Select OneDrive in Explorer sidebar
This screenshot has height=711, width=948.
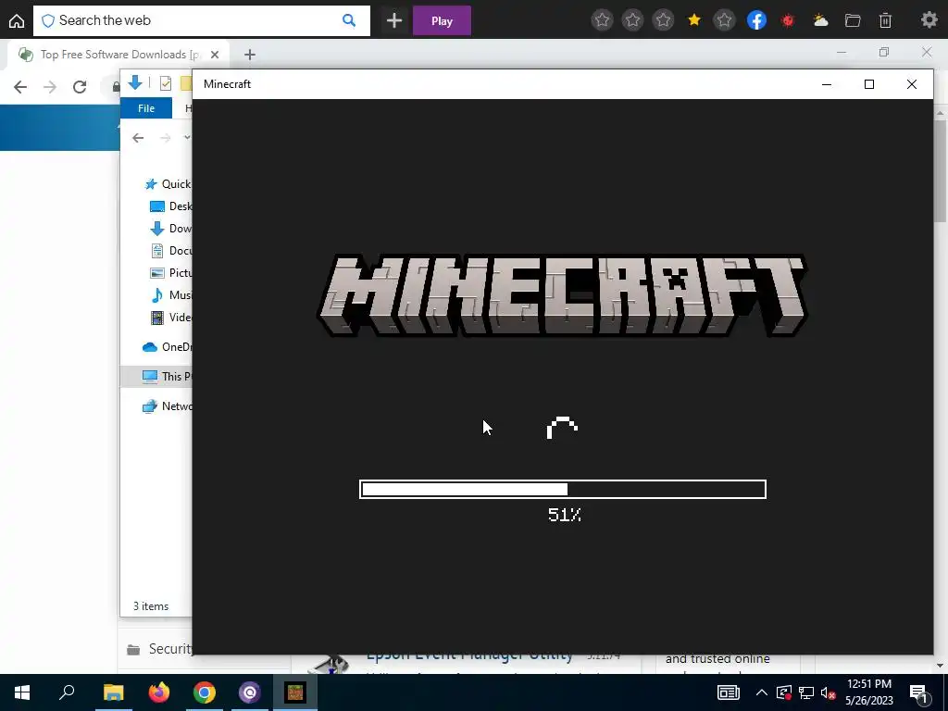[167, 347]
